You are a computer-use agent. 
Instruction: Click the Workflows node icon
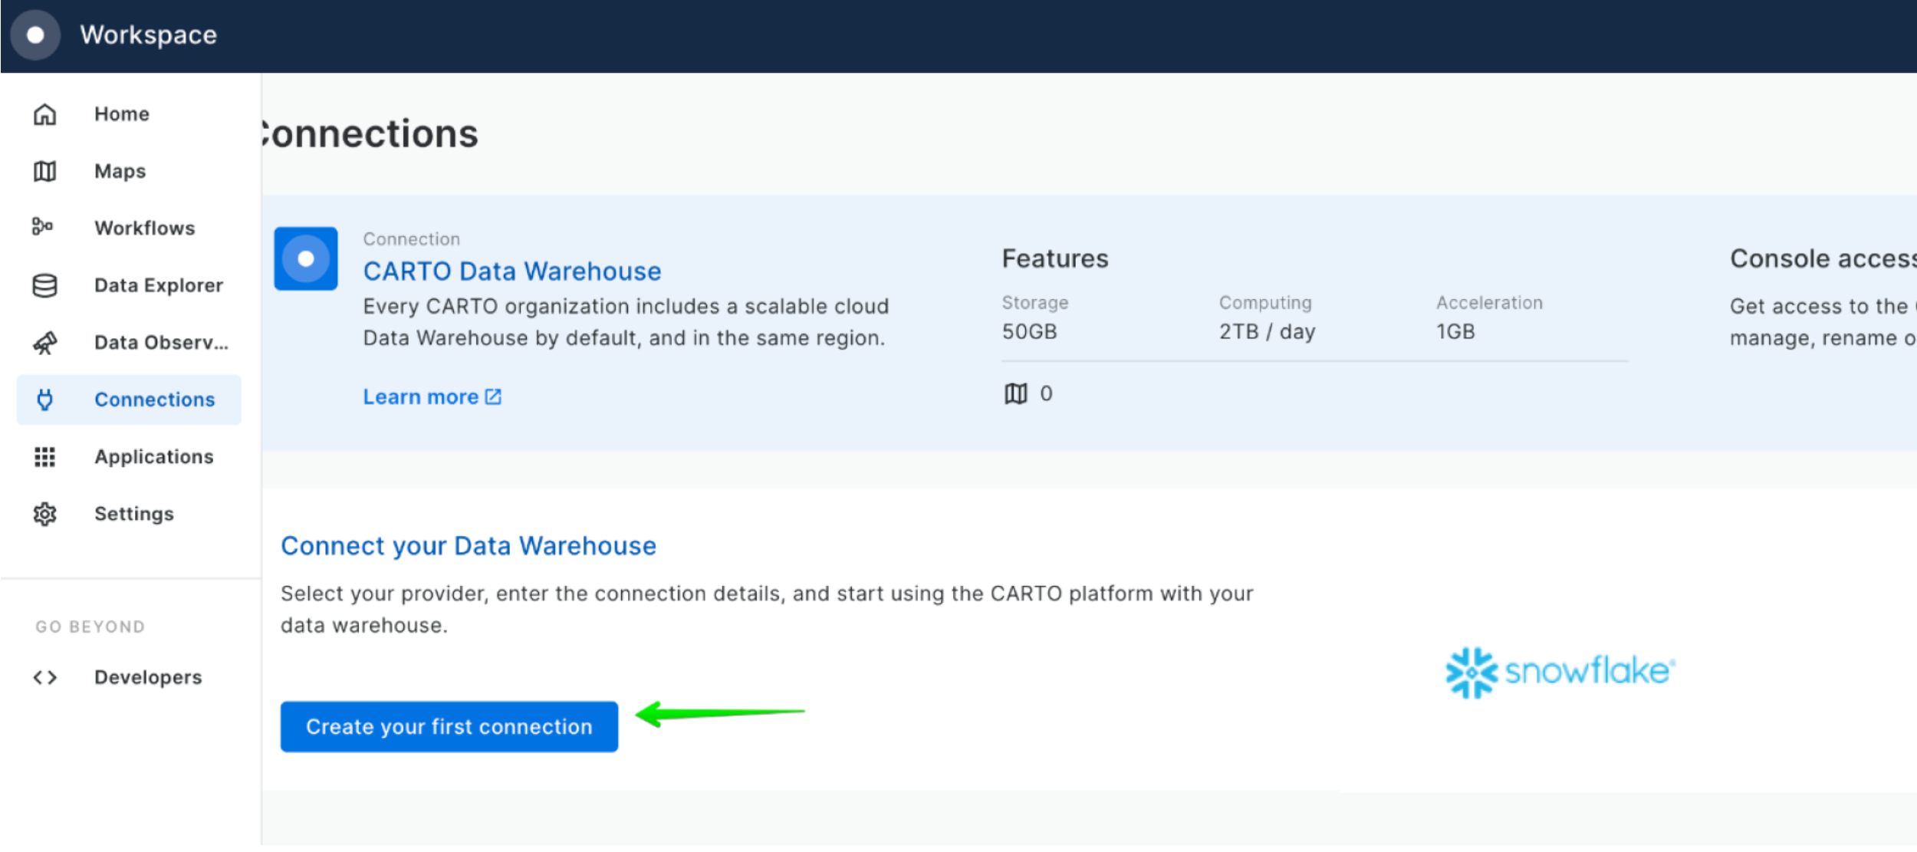pyautogui.click(x=43, y=227)
